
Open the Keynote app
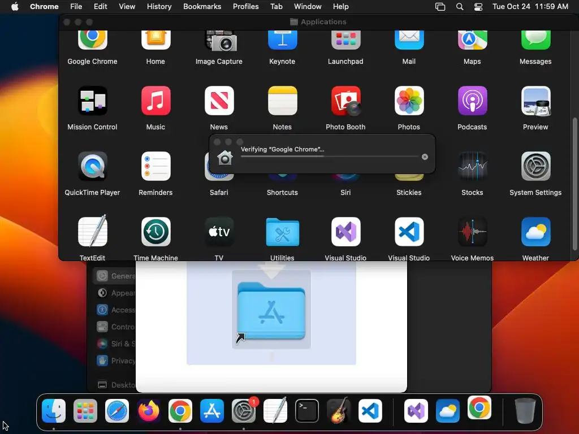click(283, 40)
